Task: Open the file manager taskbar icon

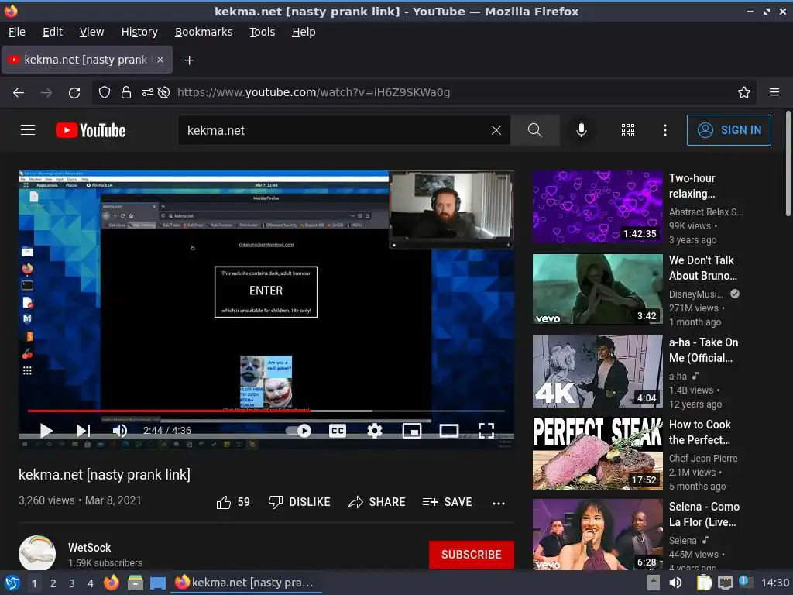Action: [x=135, y=583]
